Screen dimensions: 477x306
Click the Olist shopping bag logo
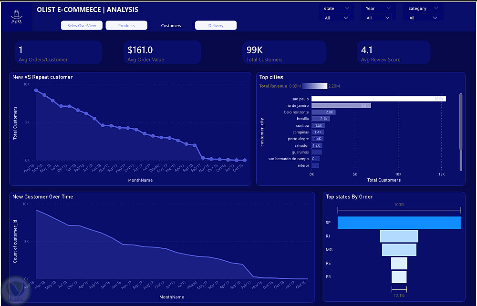(x=16, y=17)
